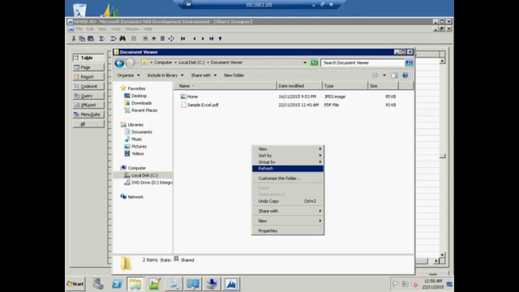The width and height of the screenshot is (519, 292).
Task: Expand the breadcrumb arrow before Local Disk (C:)
Action: 176,62
